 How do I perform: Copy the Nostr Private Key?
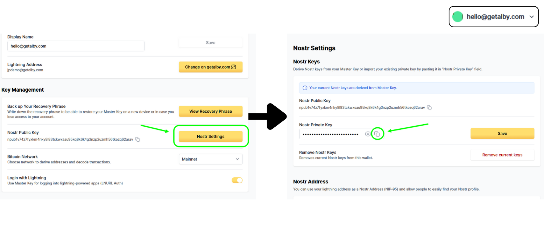[x=377, y=134]
